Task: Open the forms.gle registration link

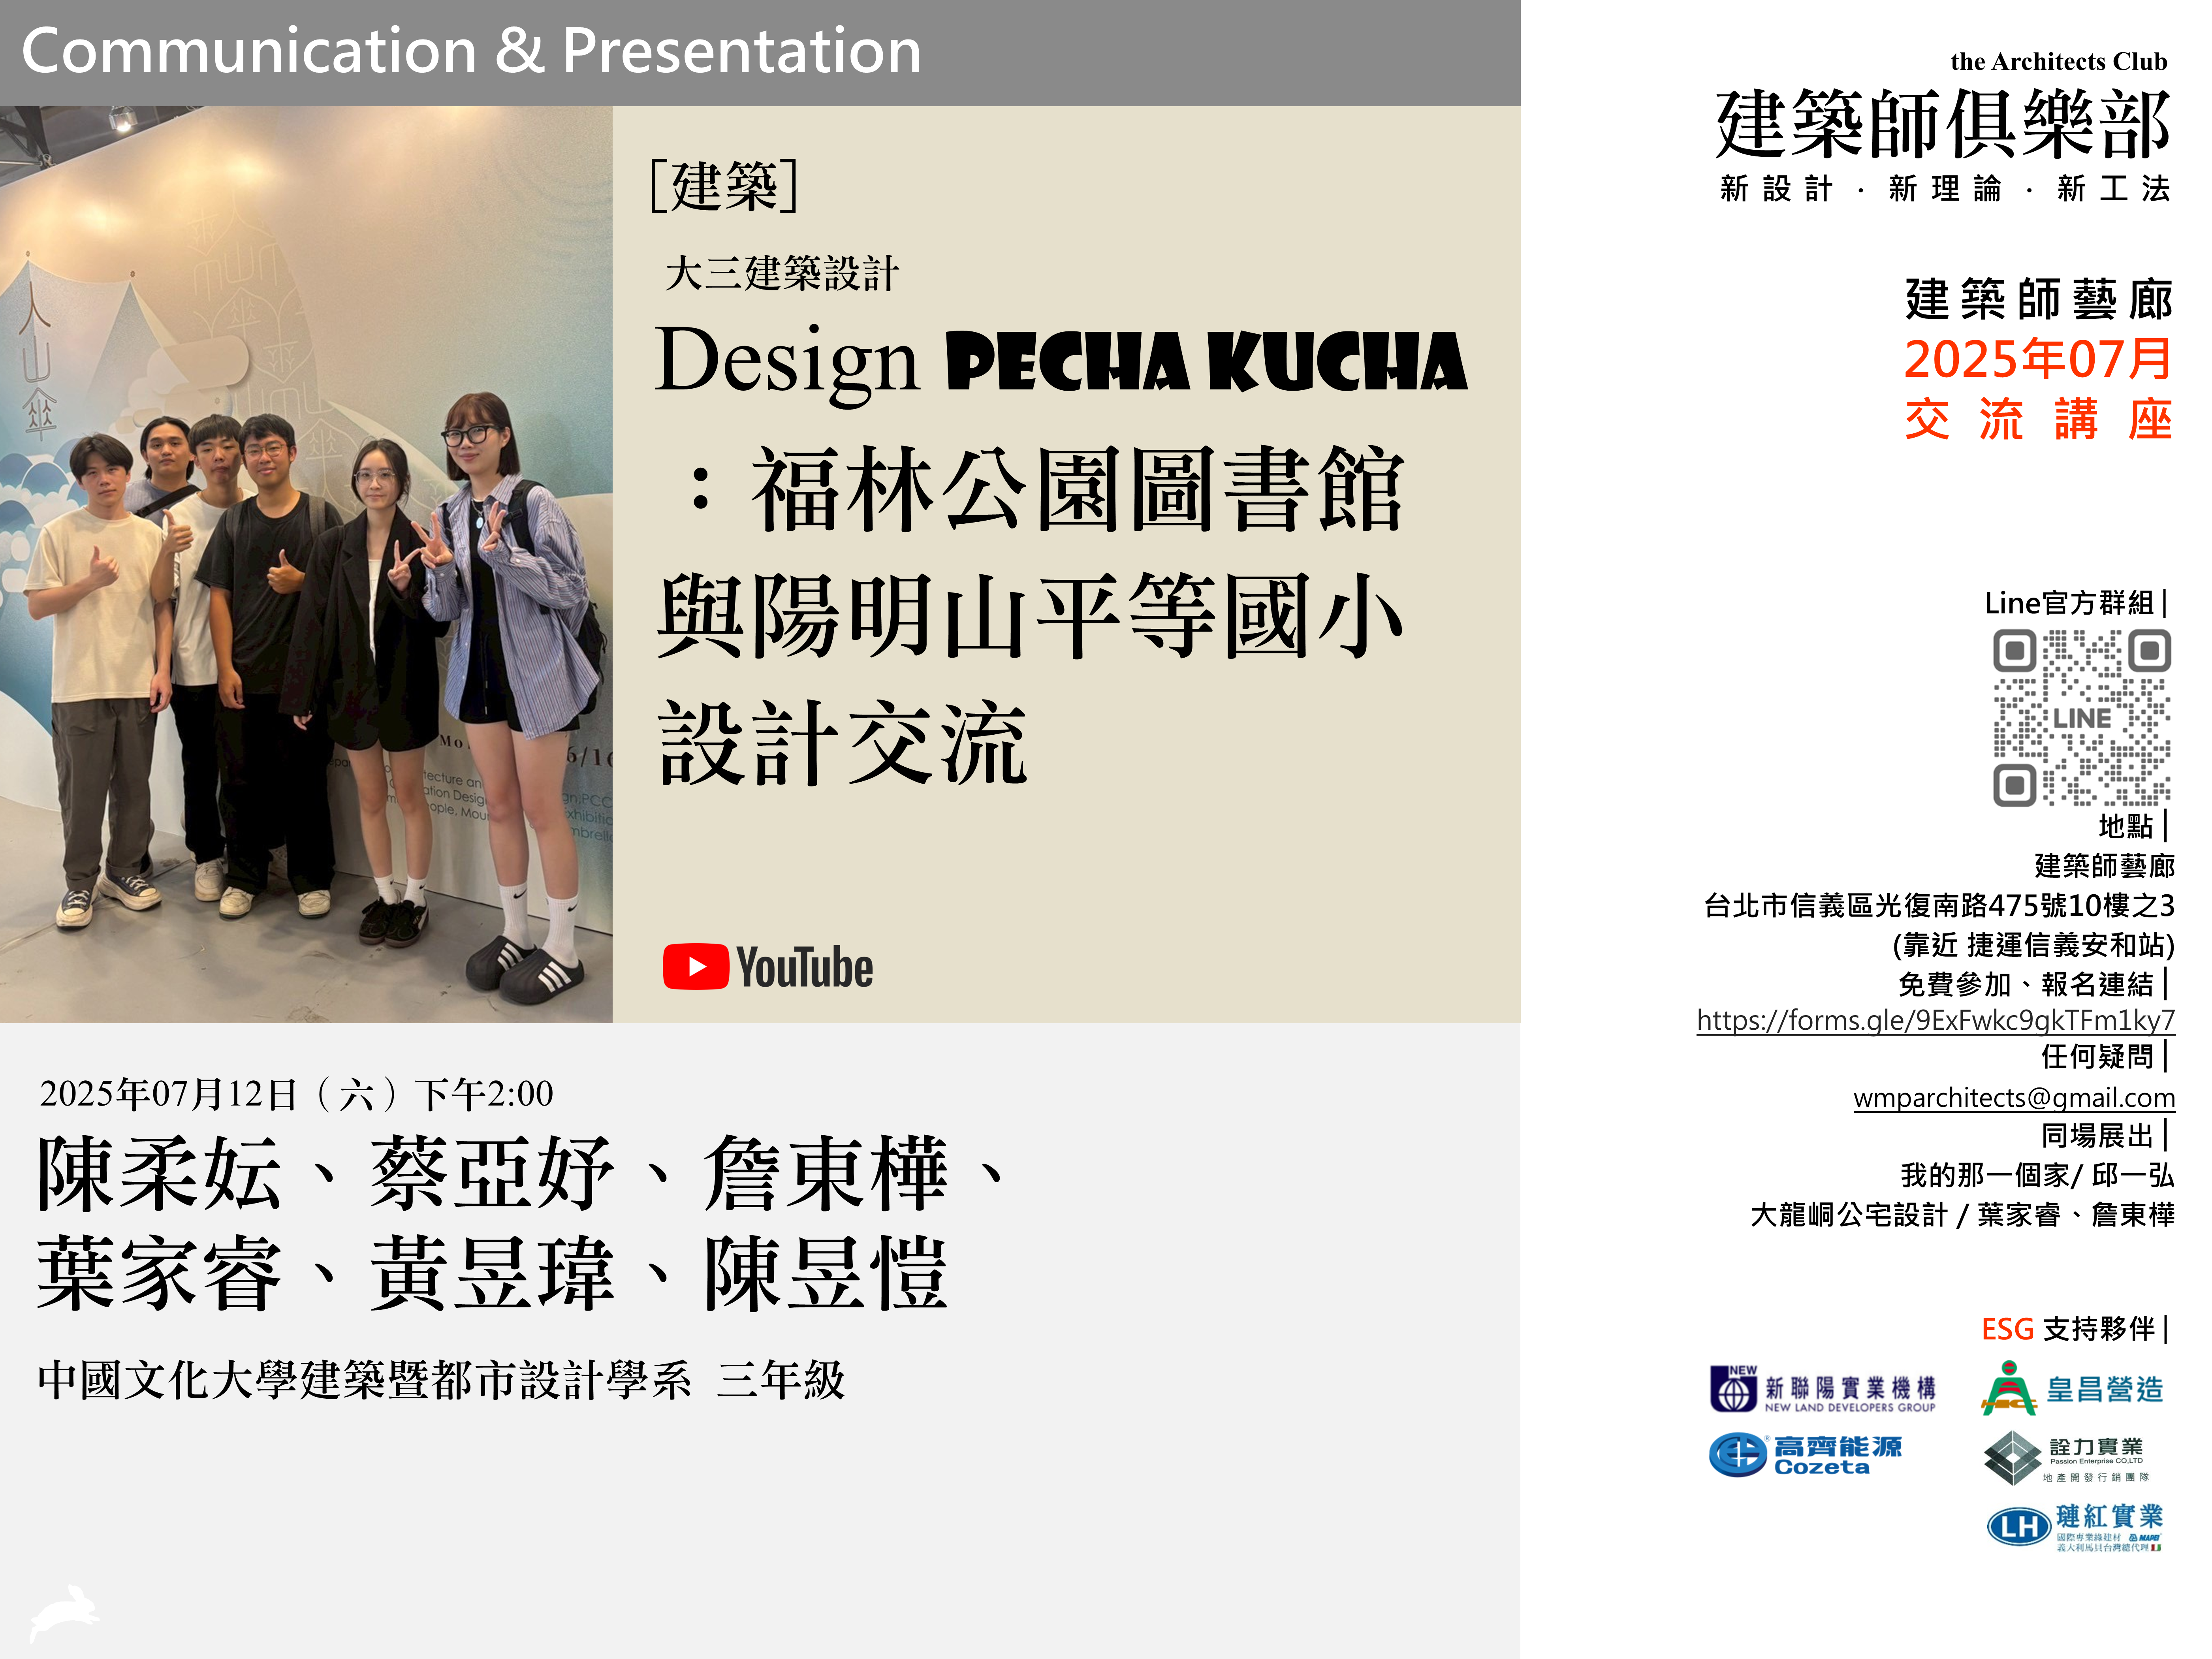Action: (x=1935, y=1020)
